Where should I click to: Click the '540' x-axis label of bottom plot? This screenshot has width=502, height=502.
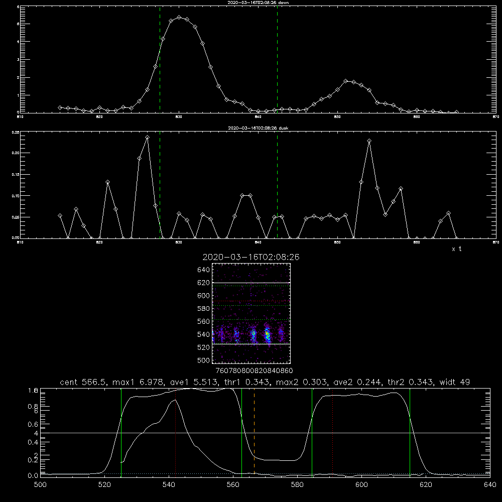click(x=169, y=485)
